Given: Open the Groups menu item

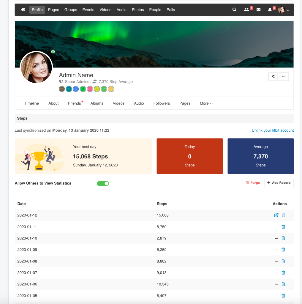Looking at the screenshot, I should tap(71, 10).
